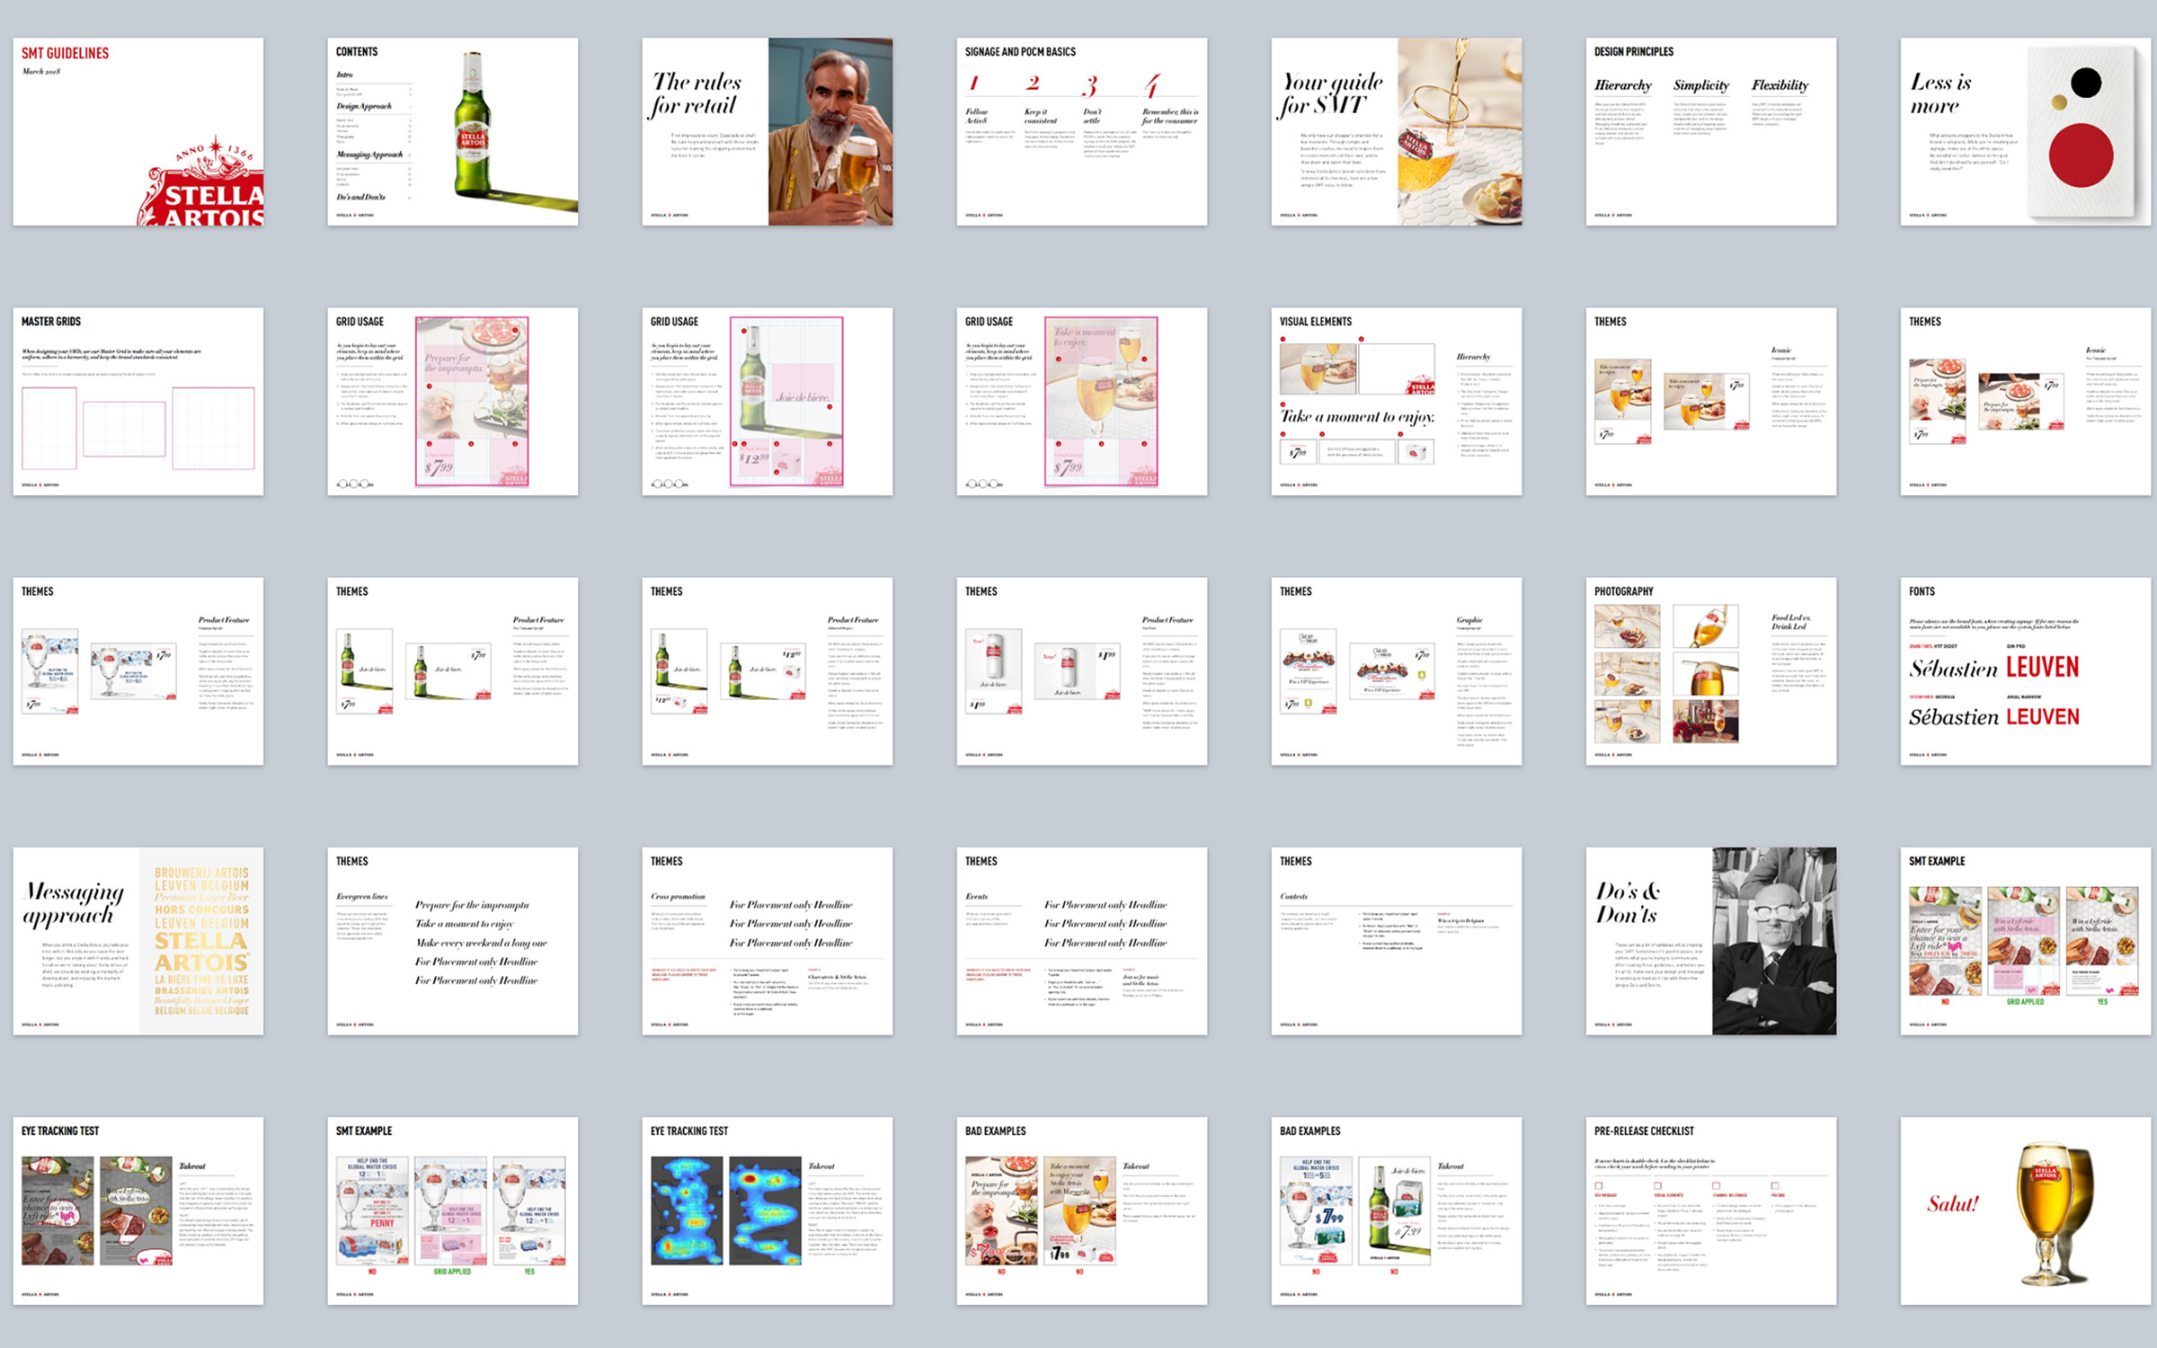Open Themes Iconic slide with beer chalice
Viewport: 2157px width, 1348px height.
point(1711,402)
